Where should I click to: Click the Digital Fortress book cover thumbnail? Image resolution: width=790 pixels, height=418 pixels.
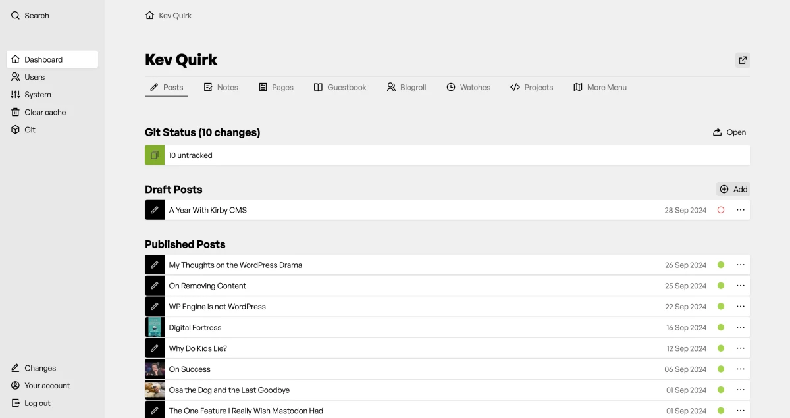(x=155, y=327)
